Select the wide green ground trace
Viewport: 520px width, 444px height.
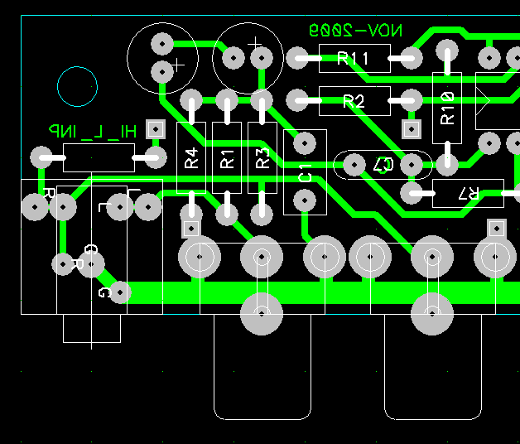320,292
